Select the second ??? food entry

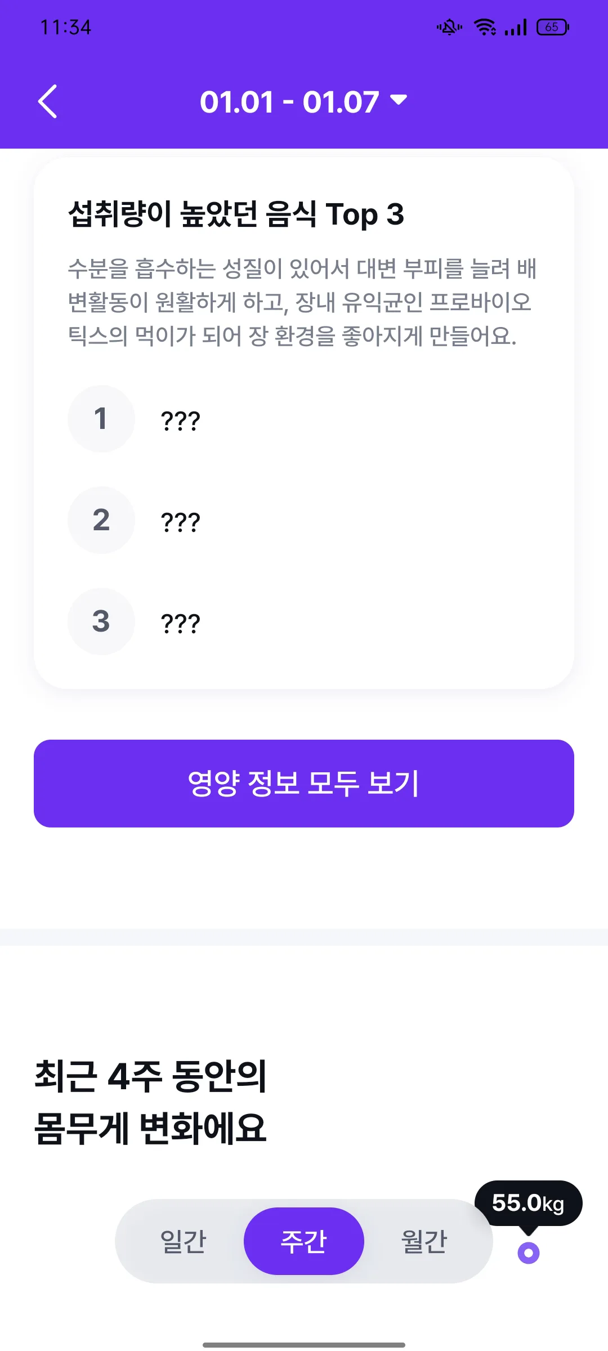click(x=180, y=522)
